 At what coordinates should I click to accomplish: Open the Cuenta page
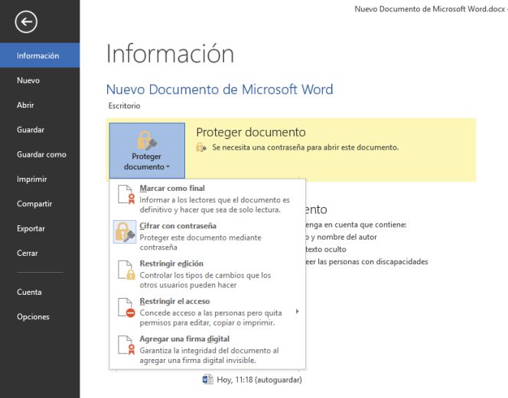click(40, 292)
